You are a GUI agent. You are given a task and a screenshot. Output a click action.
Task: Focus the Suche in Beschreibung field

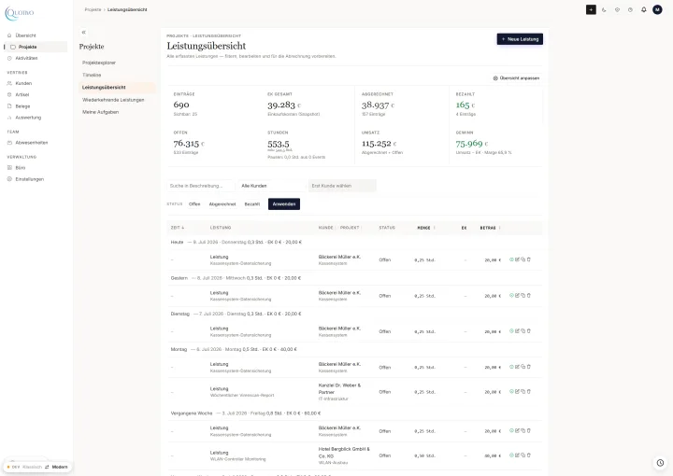pos(200,186)
